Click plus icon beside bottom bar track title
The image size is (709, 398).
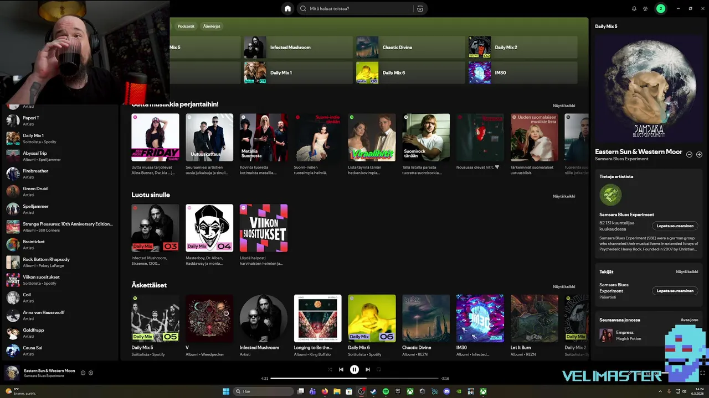pyautogui.click(x=91, y=373)
